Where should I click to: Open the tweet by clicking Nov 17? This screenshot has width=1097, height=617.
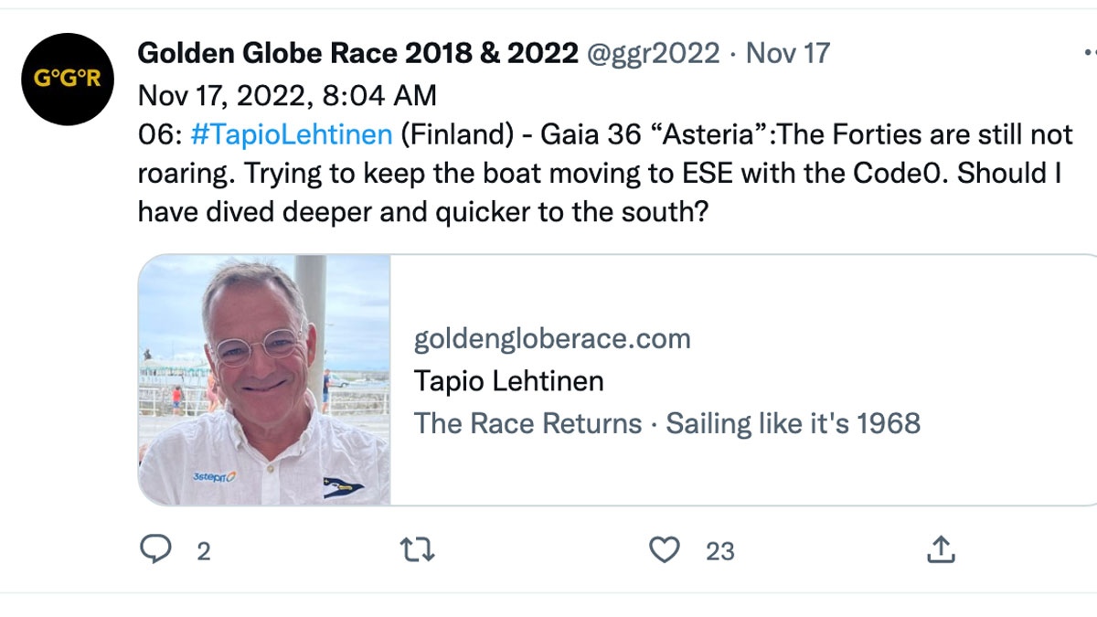788,53
